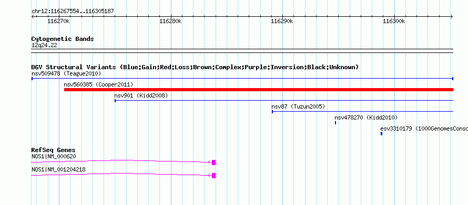Viewport: 468px width, 205px height.
Task: Click the ruler's right arrowhead
Action: (x=452, y=17)
